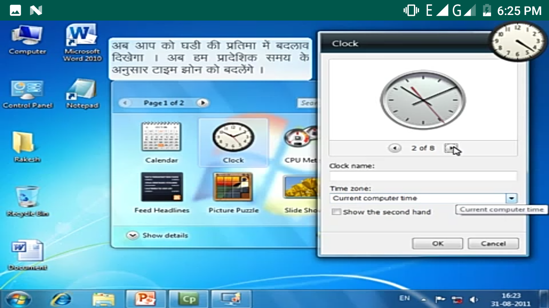The width and height of the screenshot is (549, 308).
Task: Click the '2 of 8' counter text
Action: (423, 148)
